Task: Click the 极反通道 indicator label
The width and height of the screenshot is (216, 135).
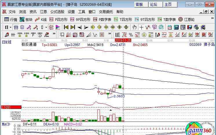Action: (x=29, y=45)
